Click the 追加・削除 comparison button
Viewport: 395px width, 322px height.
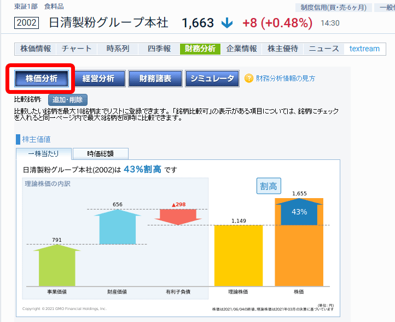click(67, 100)
